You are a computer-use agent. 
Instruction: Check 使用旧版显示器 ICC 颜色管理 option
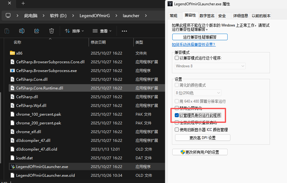pos(177,129)
